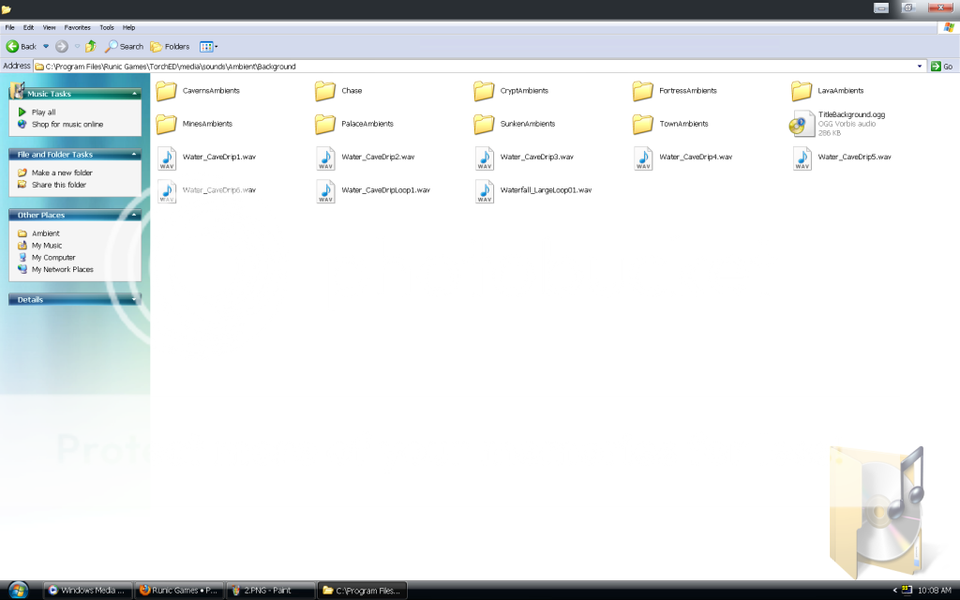This screenshot has height=600, width=960.
Task: Select the Water_CaveDrip1.wav file icon
Action: 167,157
